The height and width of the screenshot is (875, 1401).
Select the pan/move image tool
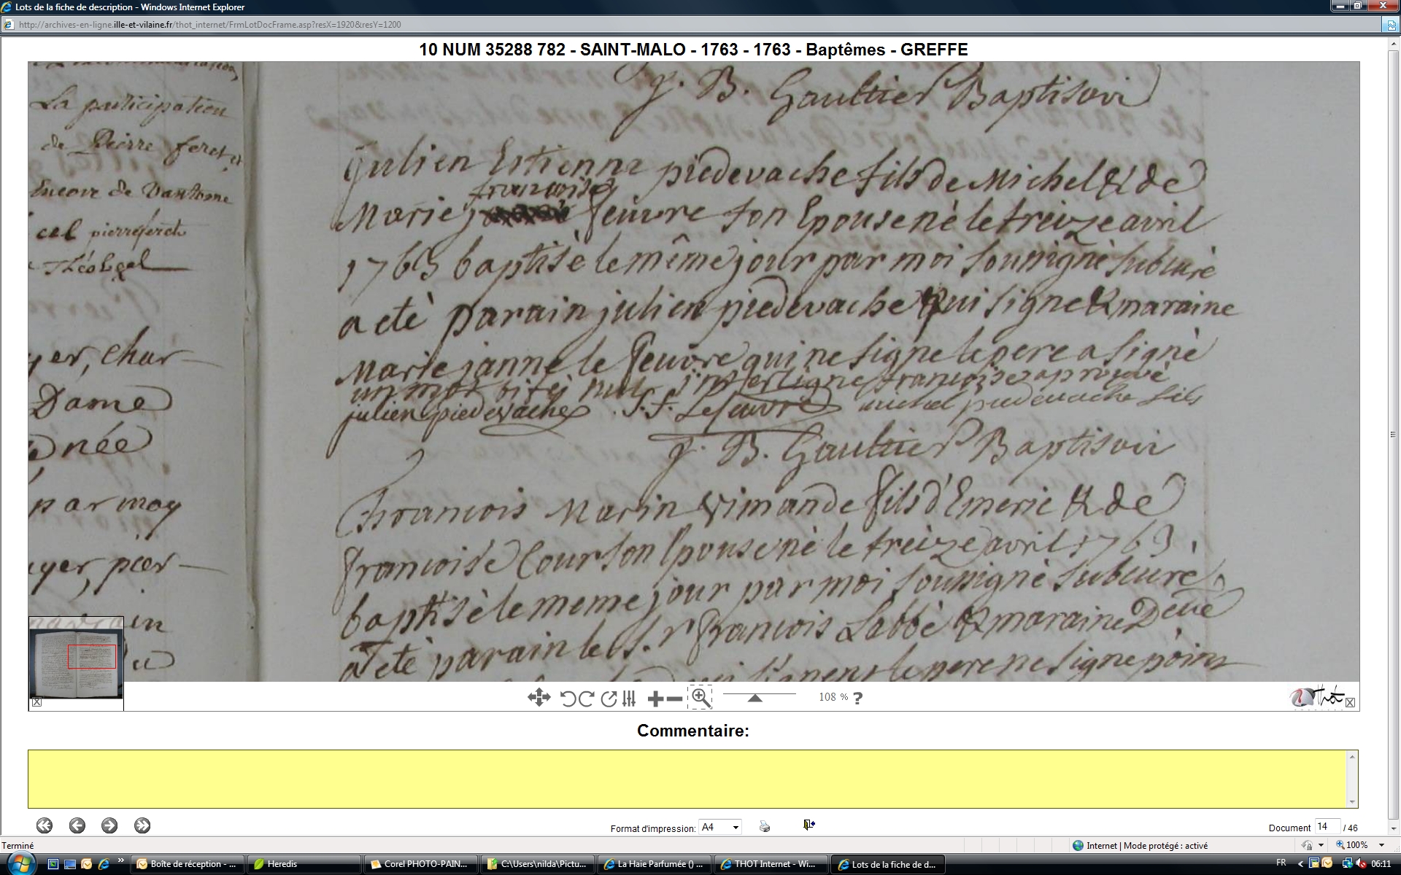[x=539, y=698]
